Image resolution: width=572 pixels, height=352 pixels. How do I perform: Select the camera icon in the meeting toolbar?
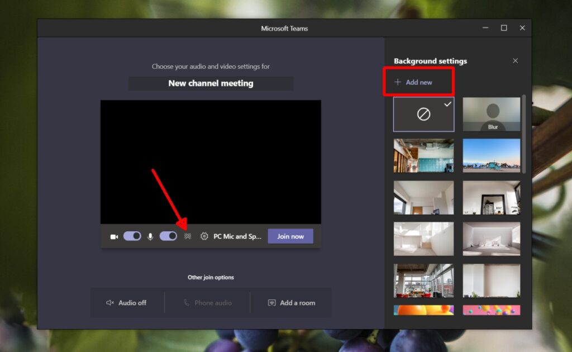115,236
